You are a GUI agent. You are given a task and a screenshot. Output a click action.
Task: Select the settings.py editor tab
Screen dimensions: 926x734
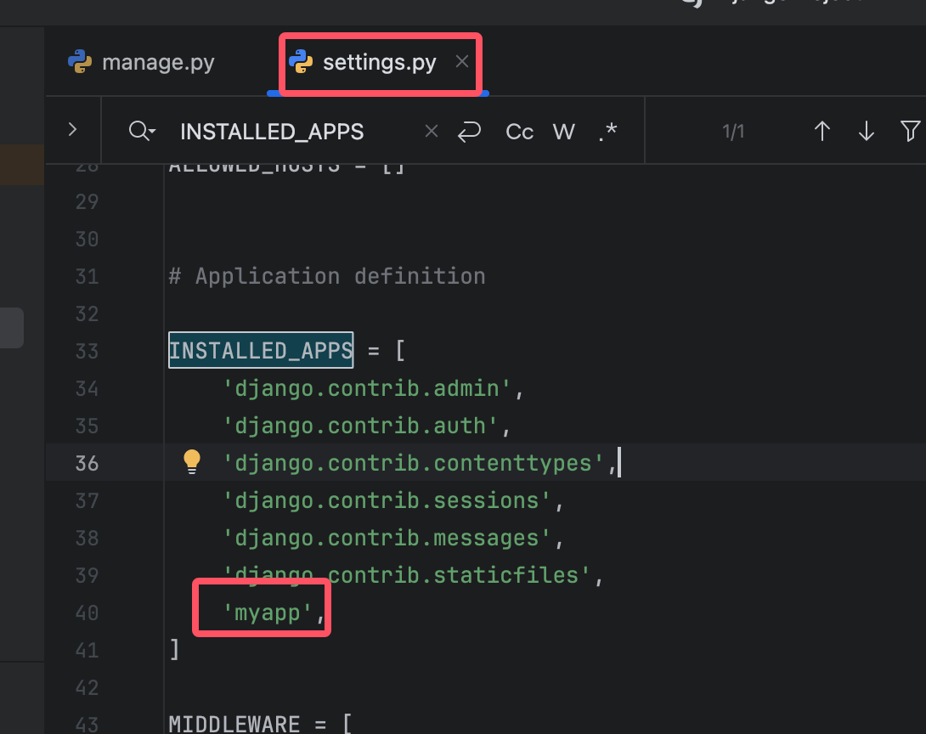click(x=379, y=63)
